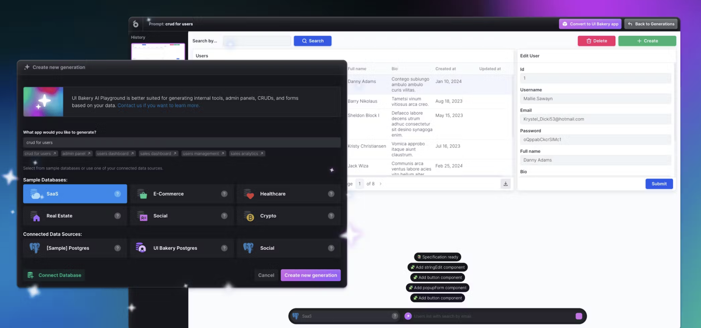Choose 'users dashboard' prompt suggestion
The width and height of the screenshot is (701, 328).
(x=116, y=154)
